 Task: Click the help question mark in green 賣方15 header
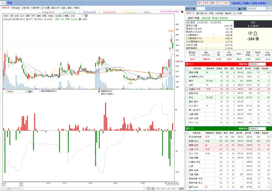(237, 129)
